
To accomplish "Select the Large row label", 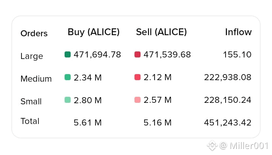I will coord(32,56).
